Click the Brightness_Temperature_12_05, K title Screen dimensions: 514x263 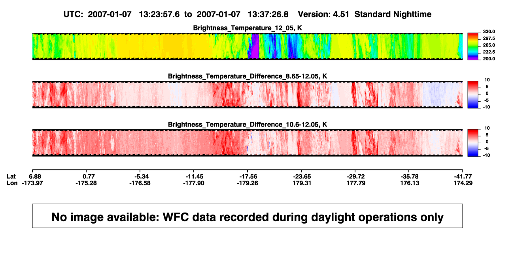[x=247, y=28]
